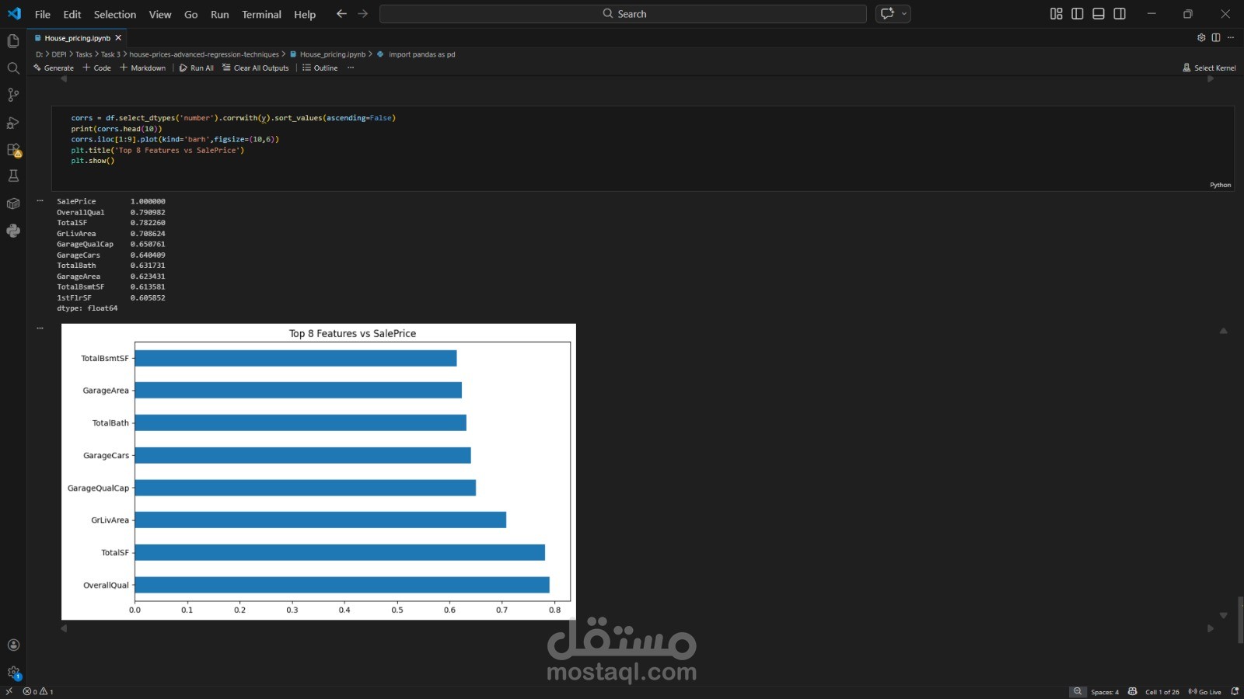
Task: Add a new Code cell
Action: point(97,68)
